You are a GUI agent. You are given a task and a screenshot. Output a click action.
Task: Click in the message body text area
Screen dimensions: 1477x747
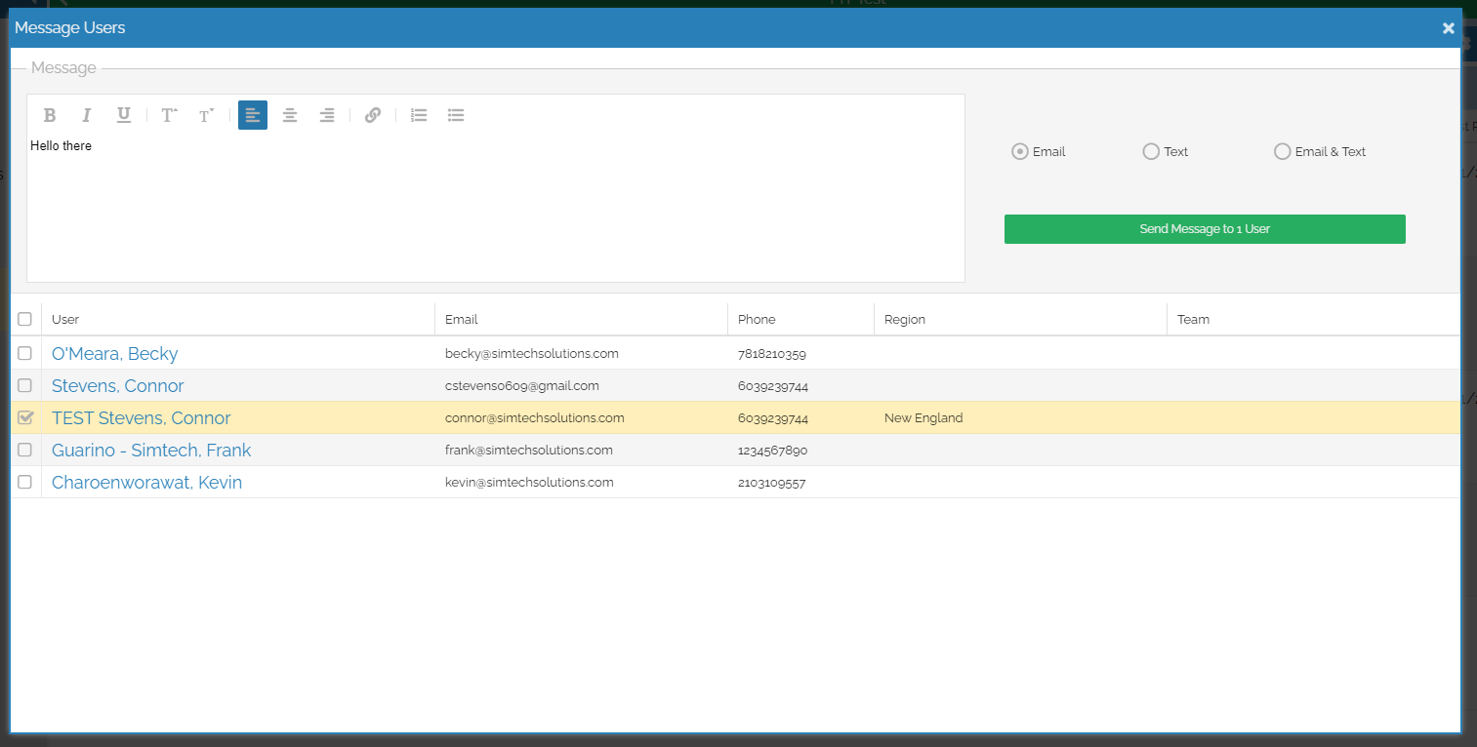pos(495,210)
